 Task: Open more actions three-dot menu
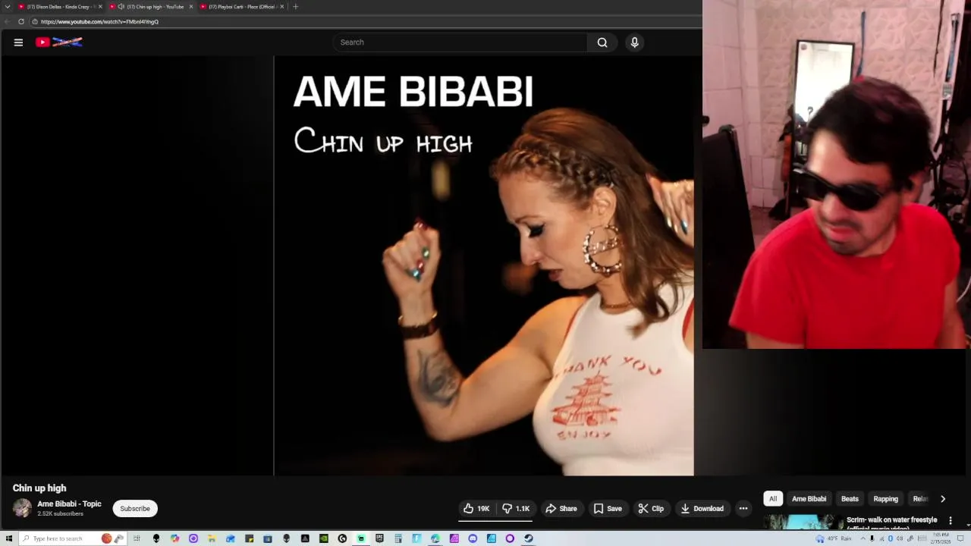pyautogui.click(x=743, y=509)
